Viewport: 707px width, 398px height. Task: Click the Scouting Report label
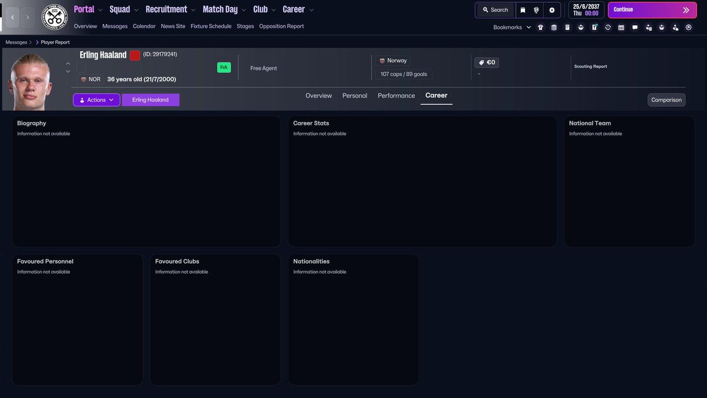590,67
